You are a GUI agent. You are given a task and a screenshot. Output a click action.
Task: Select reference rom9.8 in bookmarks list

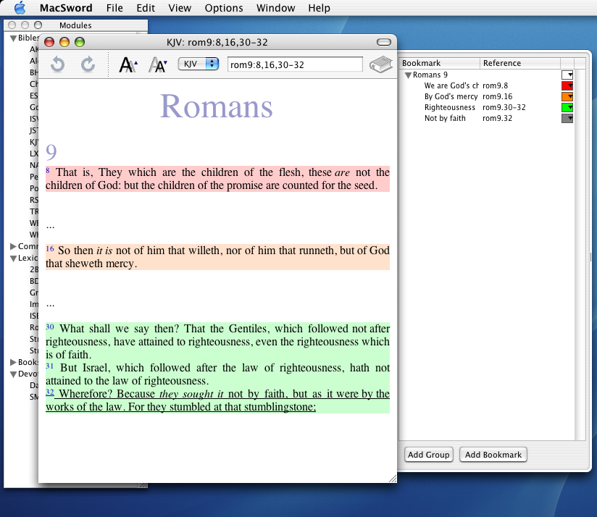click(x=495, y=85)
